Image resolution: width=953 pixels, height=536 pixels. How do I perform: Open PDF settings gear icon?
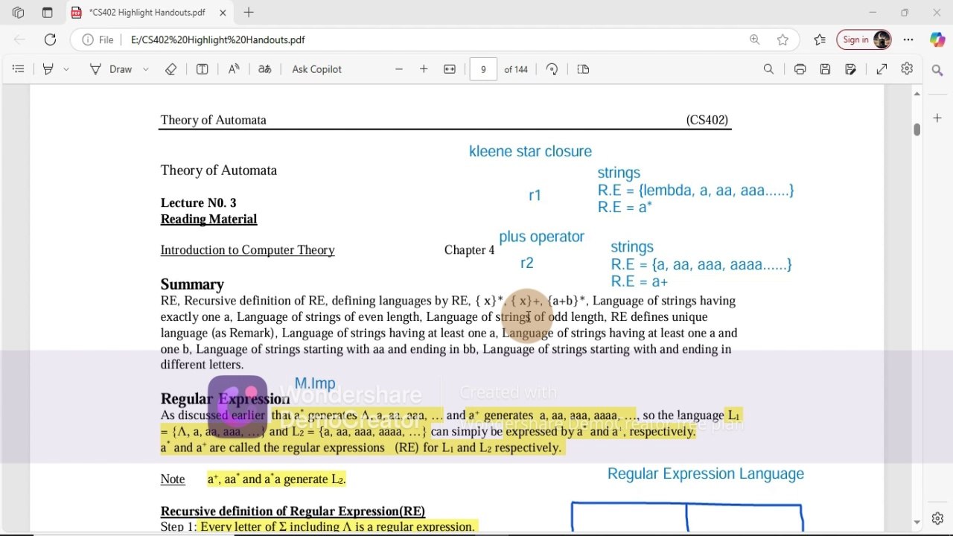coord(907,69)
